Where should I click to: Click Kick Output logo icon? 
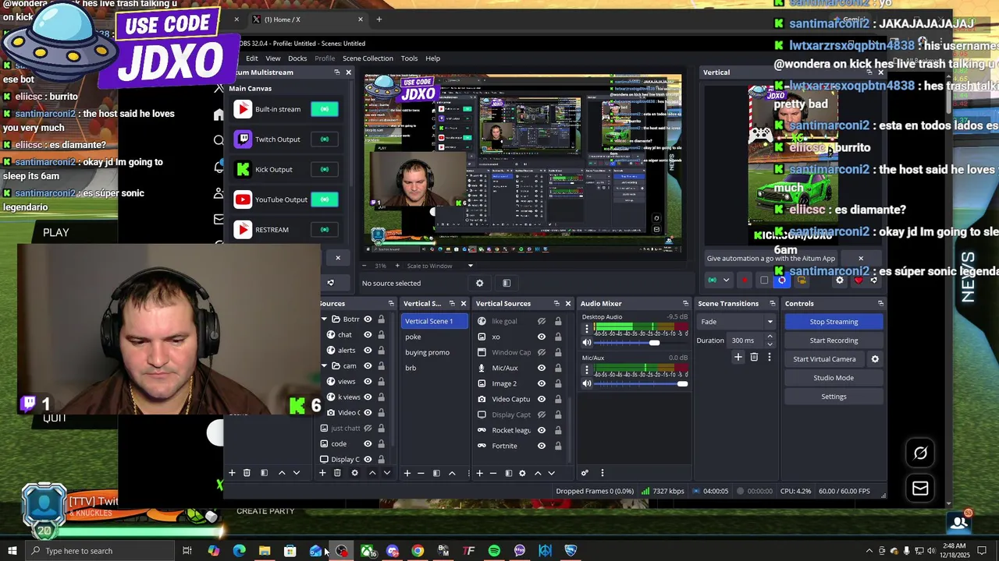click(x=243, y=169)
